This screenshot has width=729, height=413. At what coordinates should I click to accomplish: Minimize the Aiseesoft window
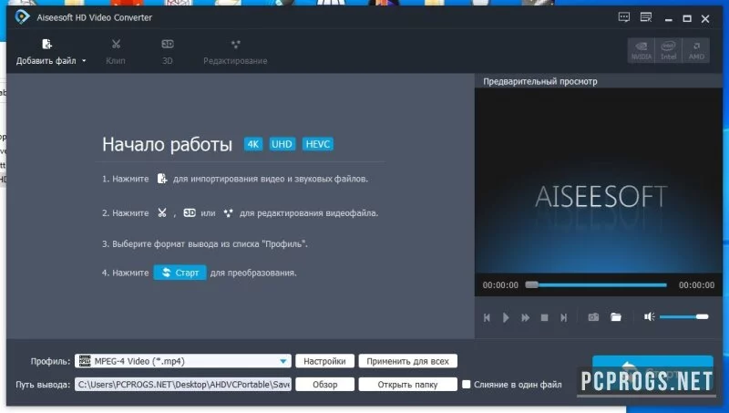(669, 18)
